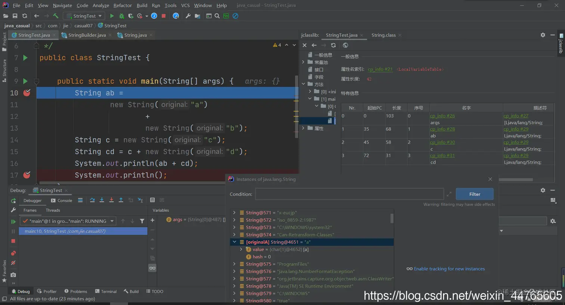Click Run with Coverage shield icon
Image resolution: width=565 pixels, height=305 pixels.
pos(130,16)
